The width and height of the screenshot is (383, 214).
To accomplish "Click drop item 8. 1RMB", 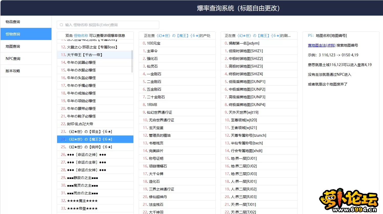I will click(177, 105).
